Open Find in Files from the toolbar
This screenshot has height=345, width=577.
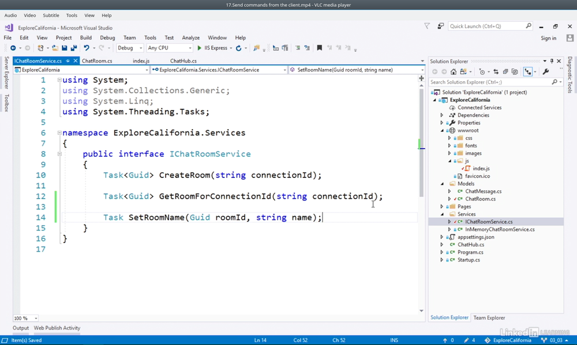tap(257, 48)
